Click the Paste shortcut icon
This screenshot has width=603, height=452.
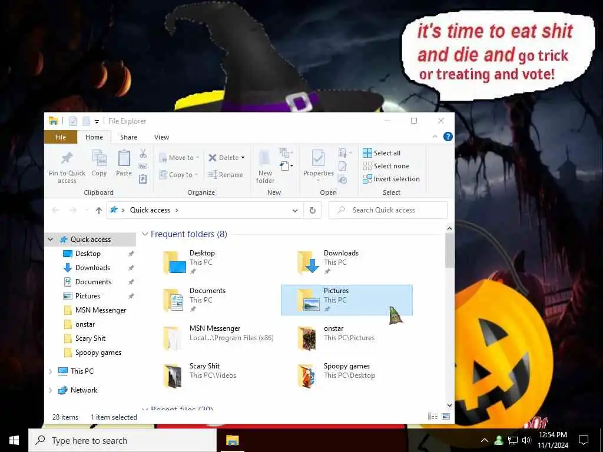click(143, 179)
